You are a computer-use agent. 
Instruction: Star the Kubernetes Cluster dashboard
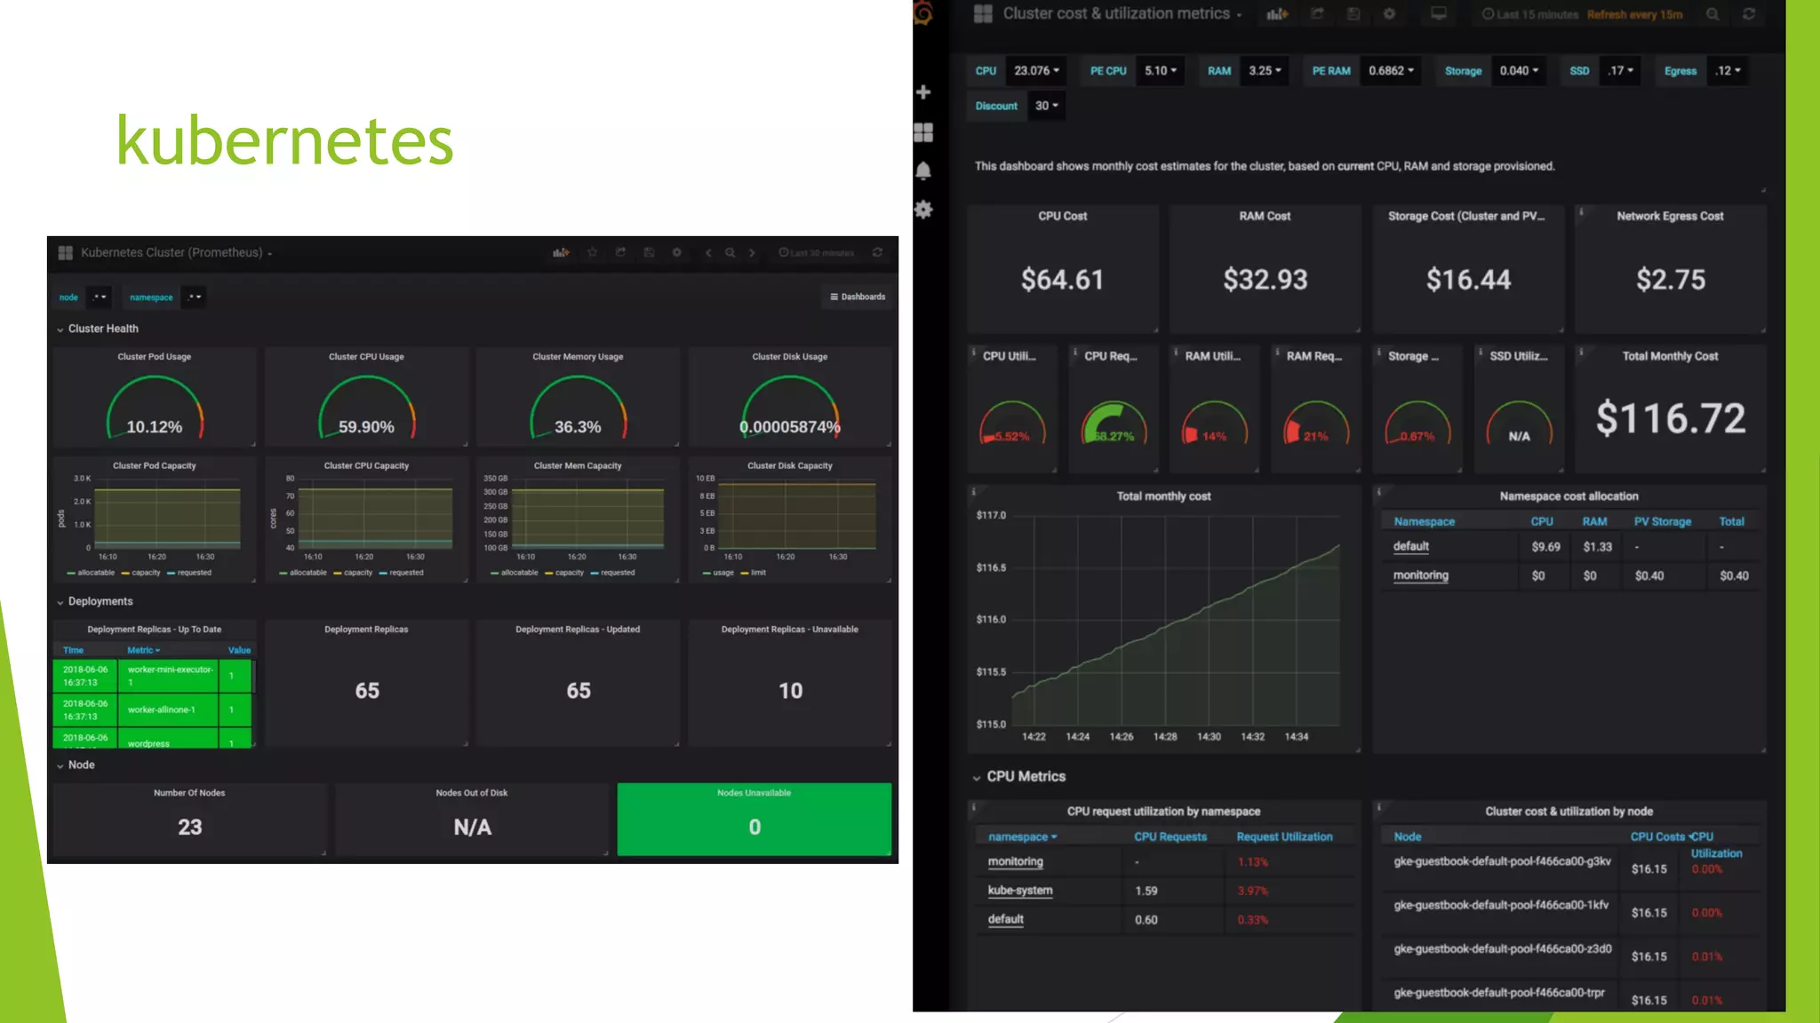(x=593, y=253)
